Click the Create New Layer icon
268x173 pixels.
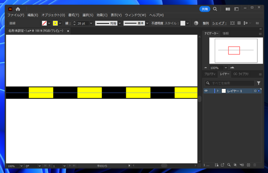click(248, 165)
